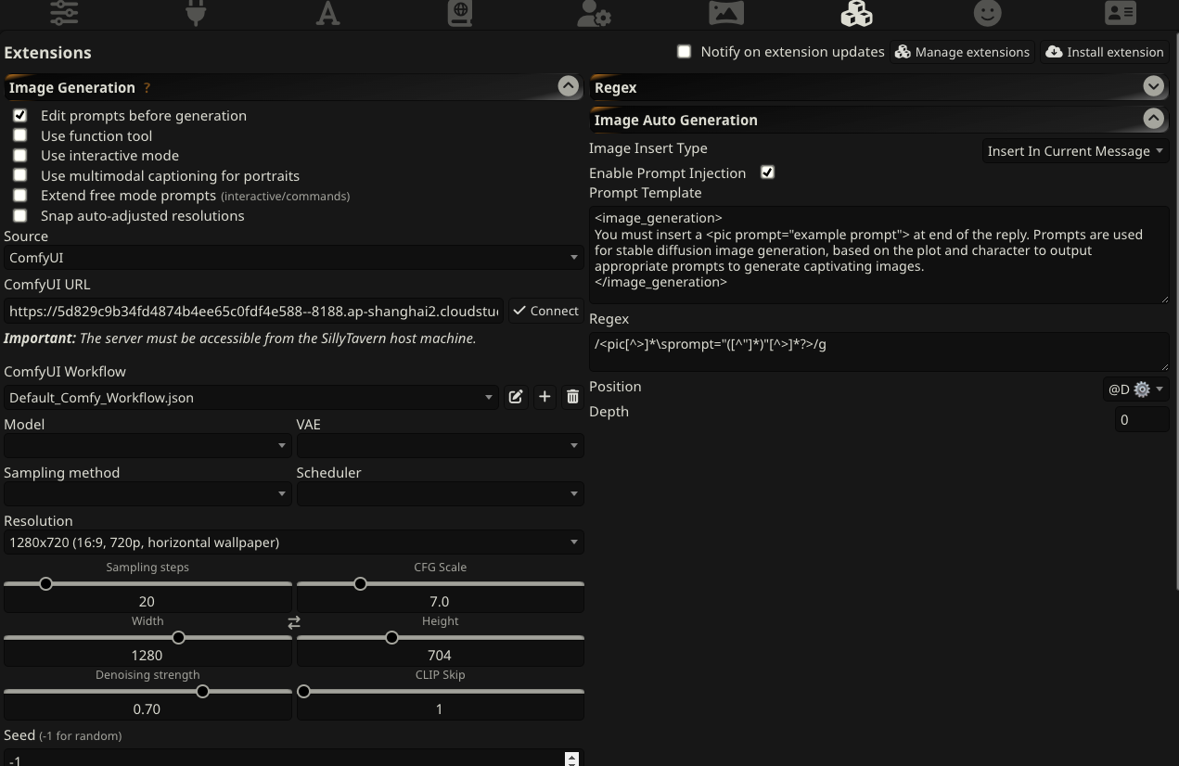Open the Image Insert Type dropdown
The image size is (1179, 766).
1075,151
